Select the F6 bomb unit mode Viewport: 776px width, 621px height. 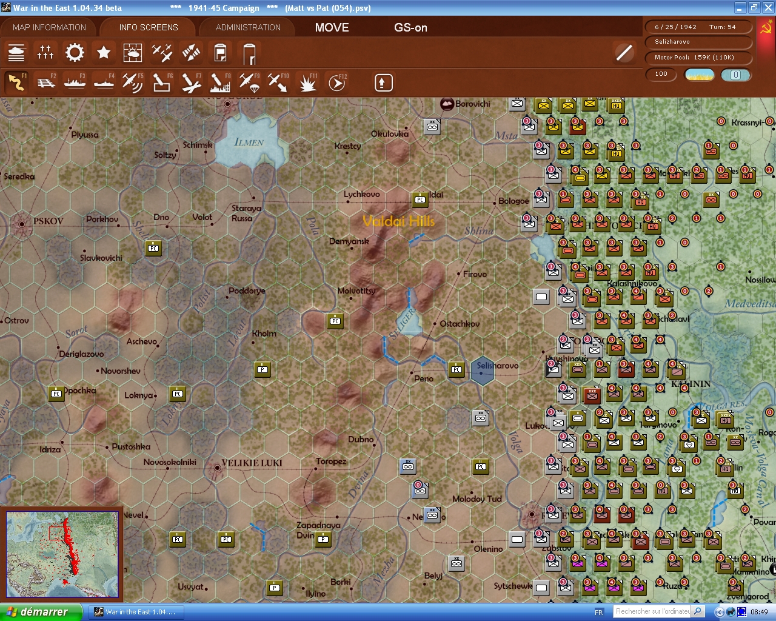coord(162,82)
